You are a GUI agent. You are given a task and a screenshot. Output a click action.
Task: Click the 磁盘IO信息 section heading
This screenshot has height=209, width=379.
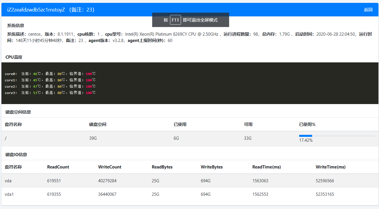[16, 155]
